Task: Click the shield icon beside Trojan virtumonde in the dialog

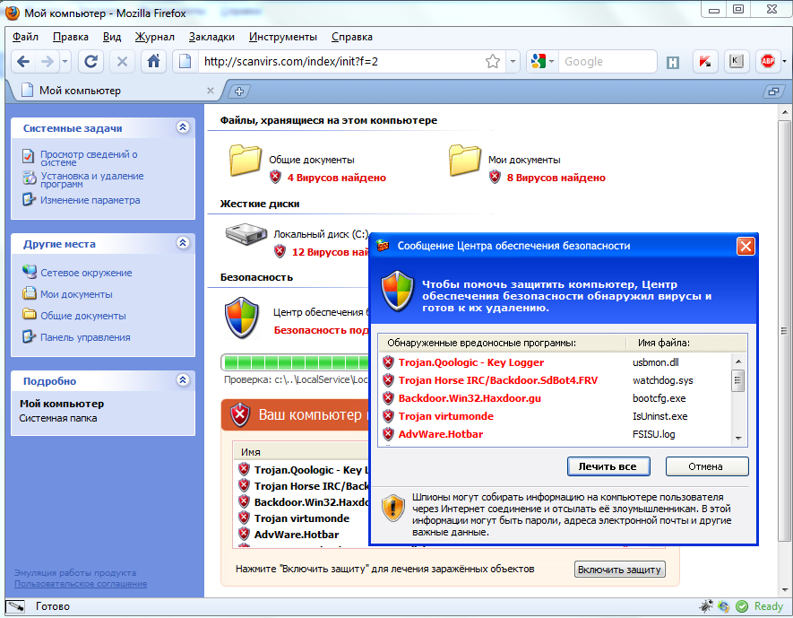Action: pyautogui.click(x=388, y=416)
